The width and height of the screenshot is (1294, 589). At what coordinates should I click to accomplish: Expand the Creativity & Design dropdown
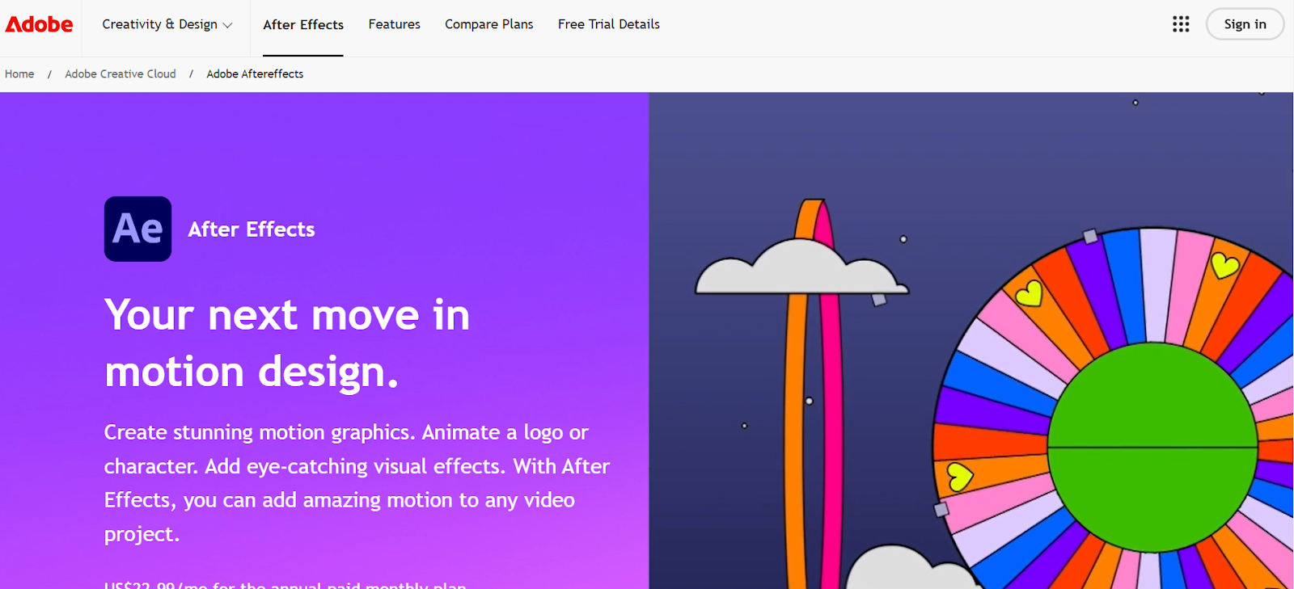pos(167,24)
